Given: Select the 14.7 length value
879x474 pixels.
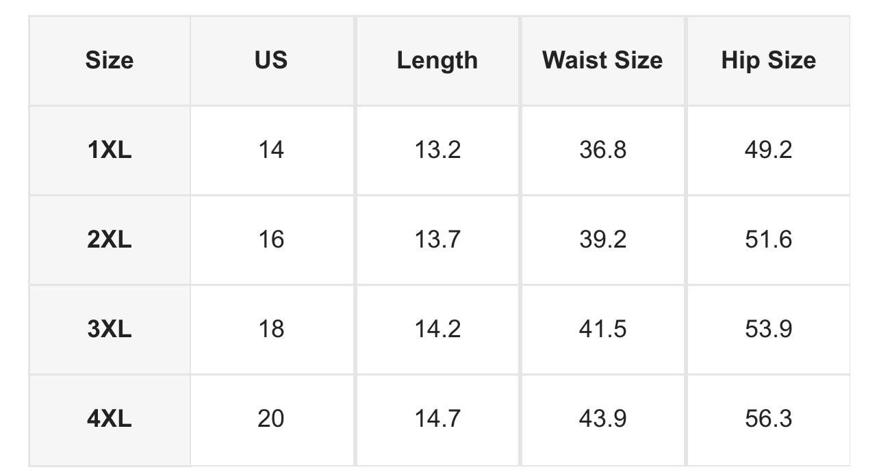Looking at the screenshot, I should [x=437, y=419].
